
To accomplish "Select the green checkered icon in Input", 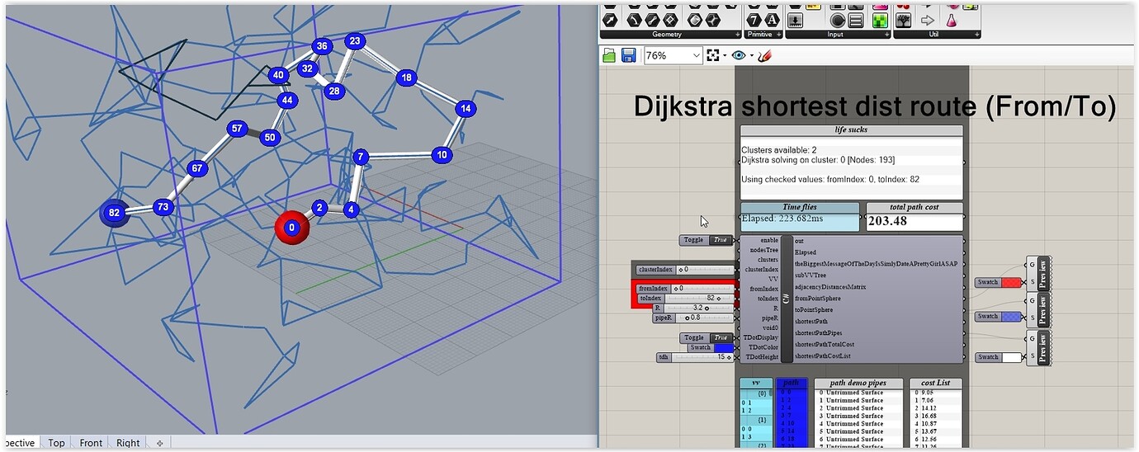I will [880, 20].
